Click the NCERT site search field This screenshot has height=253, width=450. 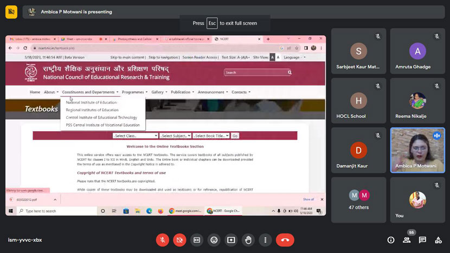pyautogui.click(x=255, y=73)
